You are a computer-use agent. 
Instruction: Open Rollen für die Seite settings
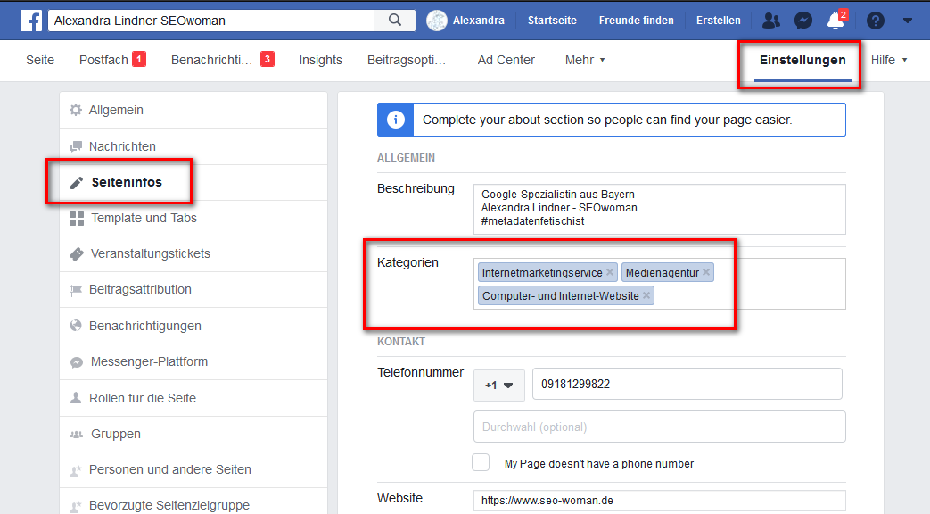(x=143, y=398)
